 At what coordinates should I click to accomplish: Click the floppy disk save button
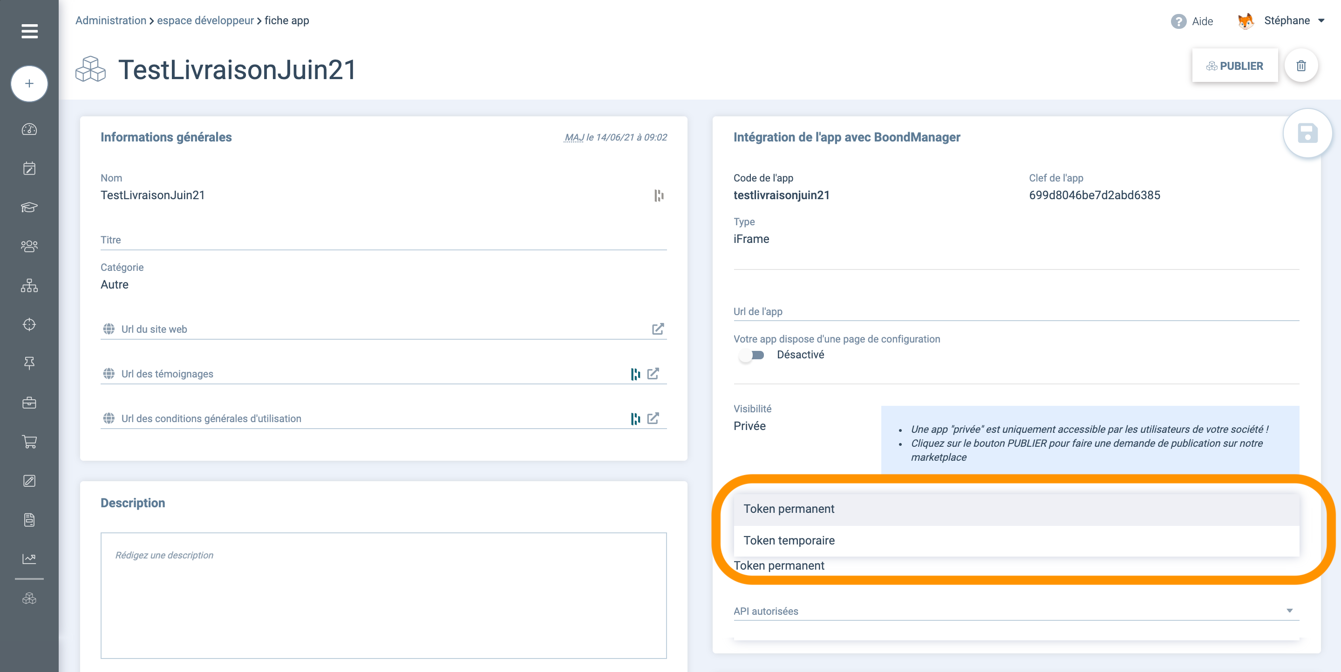[1307, 133]
